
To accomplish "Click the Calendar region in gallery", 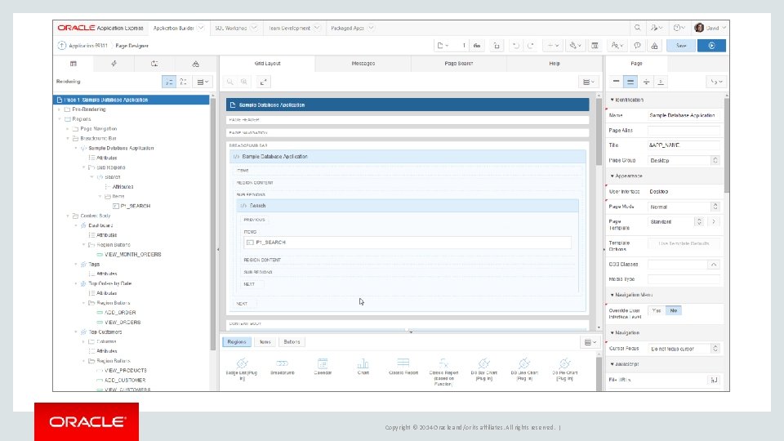I will pos(323,367).
